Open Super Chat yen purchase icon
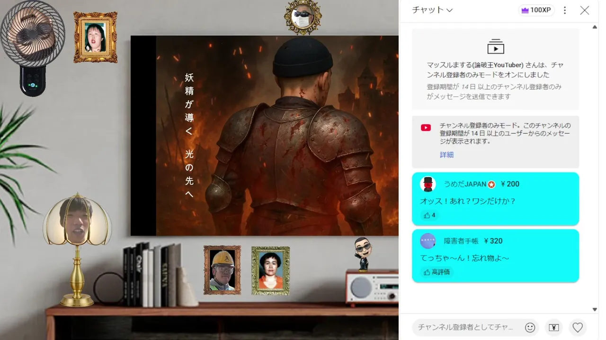Viewport: 606px width, 340px height. (553, 327)
